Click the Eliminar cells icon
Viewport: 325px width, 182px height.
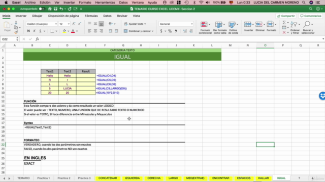259,24
